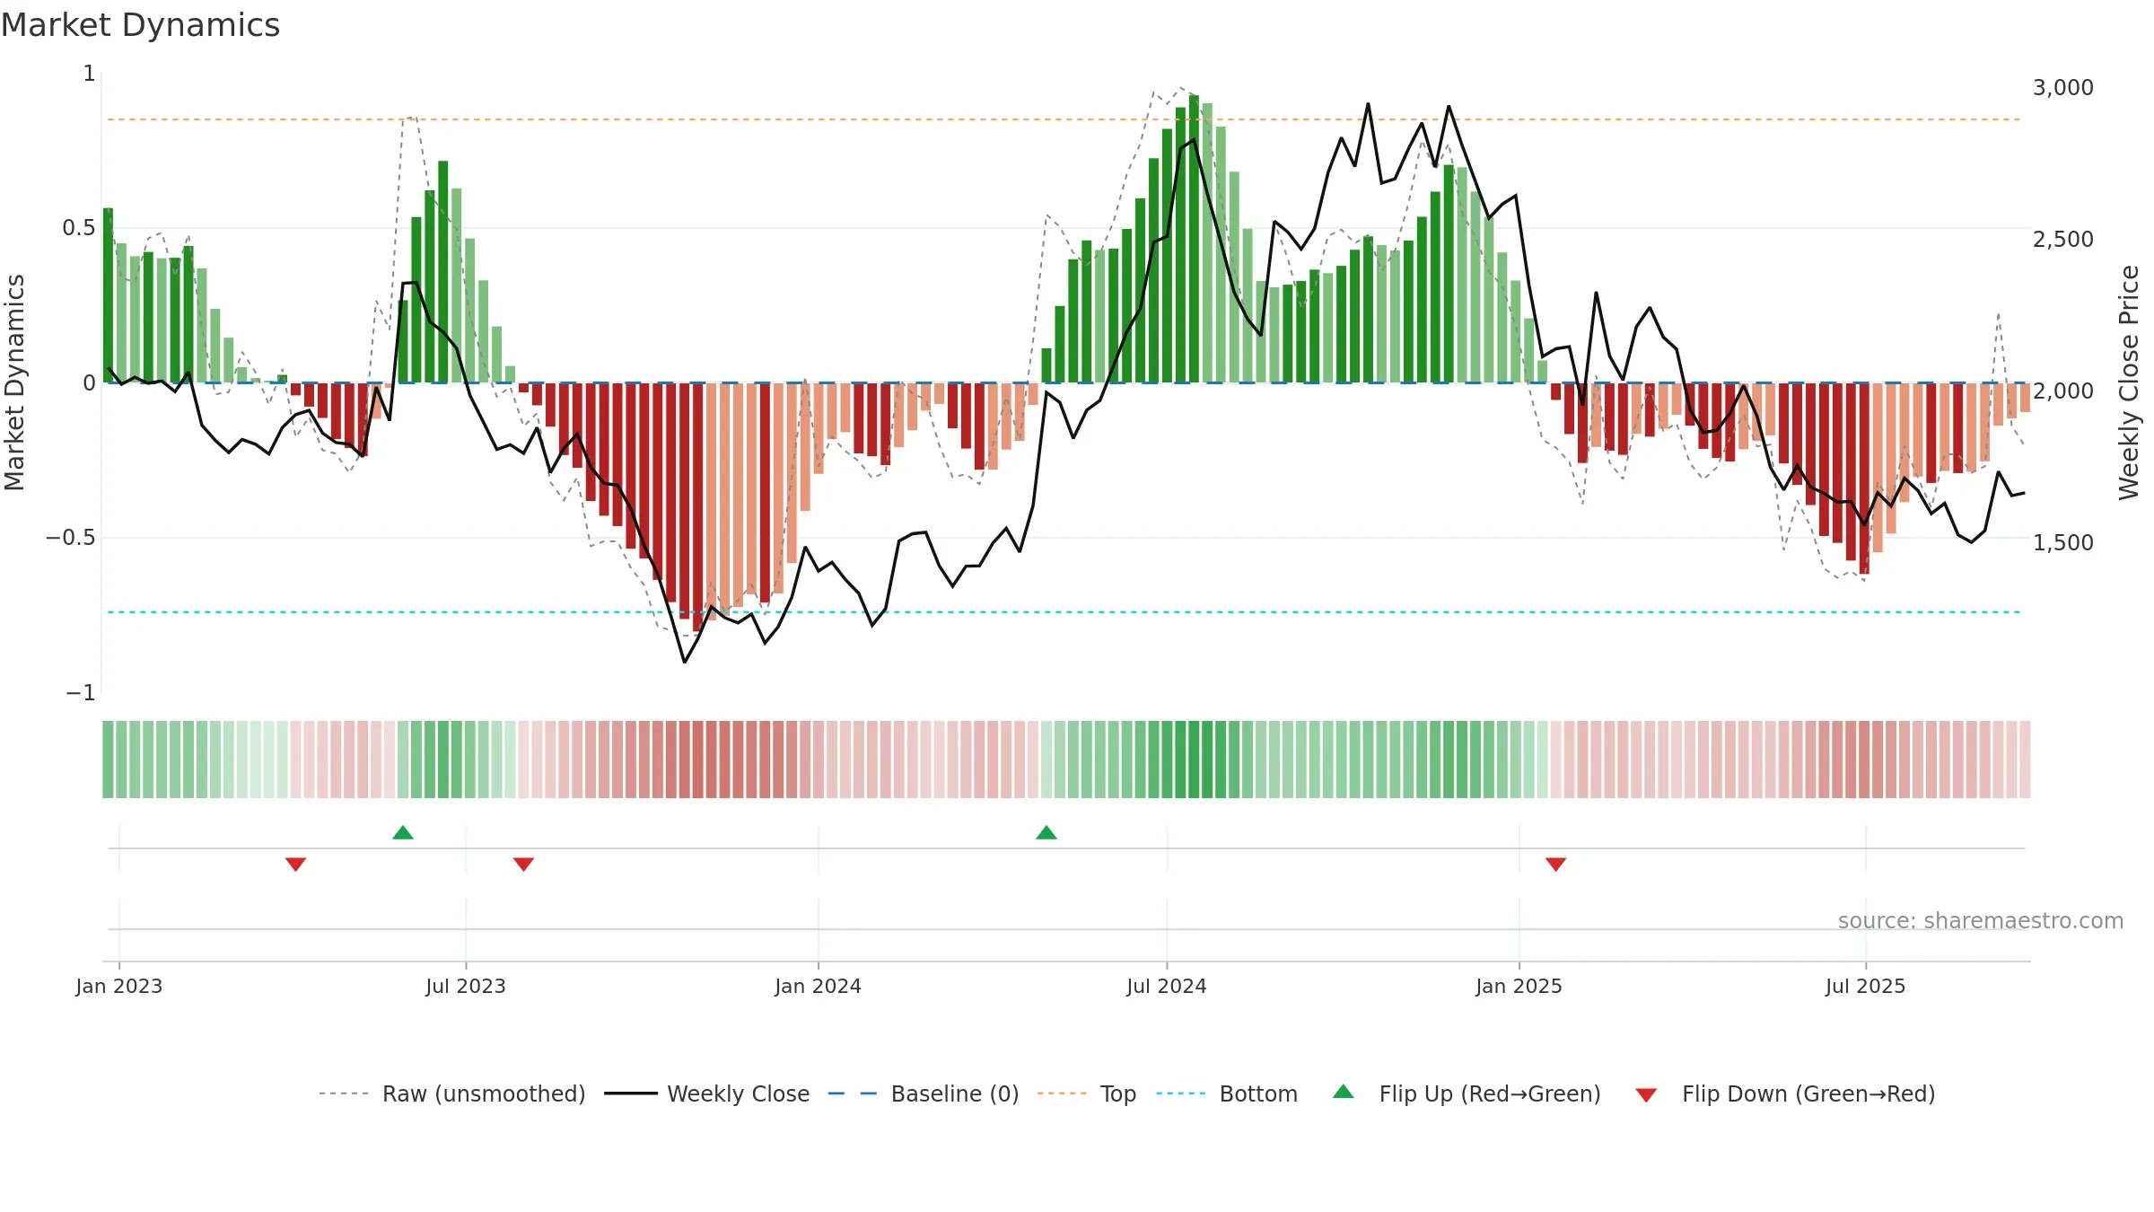This screenshot has width=2154, height=1212.
Task: Click the deepest red bar at Jul 2025
Action: 1864,479
